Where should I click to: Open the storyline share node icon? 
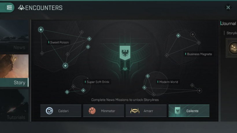click(x=233, y=48)
